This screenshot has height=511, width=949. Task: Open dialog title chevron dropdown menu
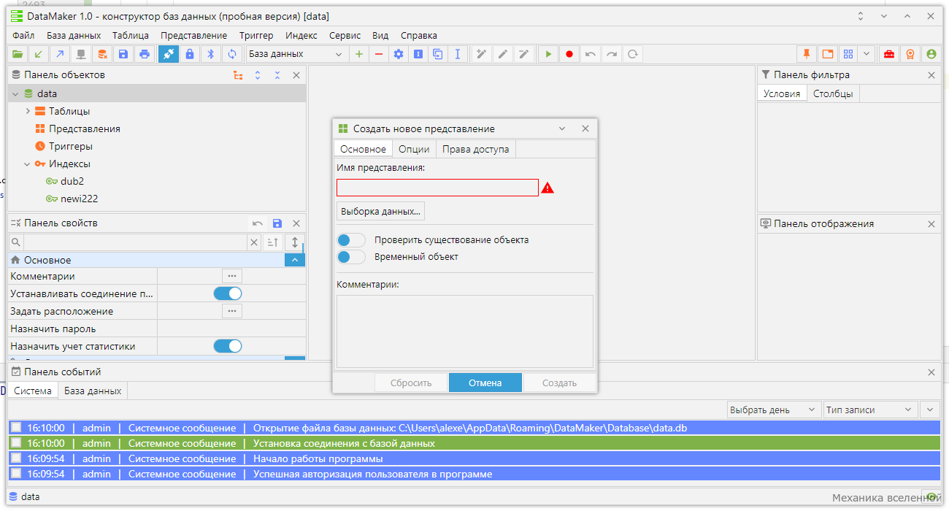562,128
